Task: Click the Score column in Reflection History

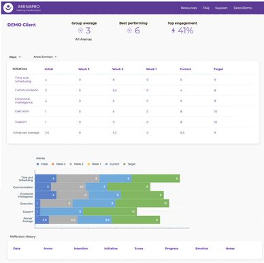Action: [x=139, y=249]
